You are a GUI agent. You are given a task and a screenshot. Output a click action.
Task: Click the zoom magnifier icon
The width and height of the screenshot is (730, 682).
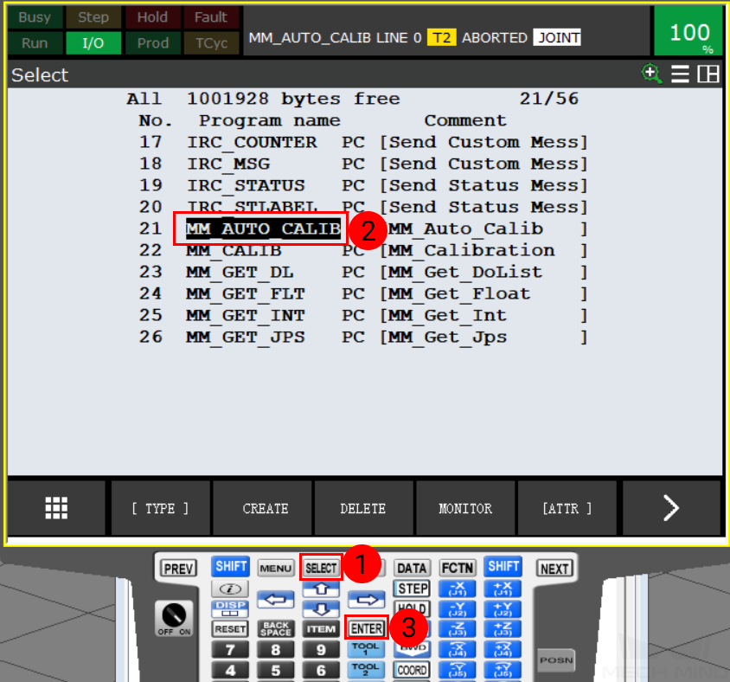[x=651, y=74]
